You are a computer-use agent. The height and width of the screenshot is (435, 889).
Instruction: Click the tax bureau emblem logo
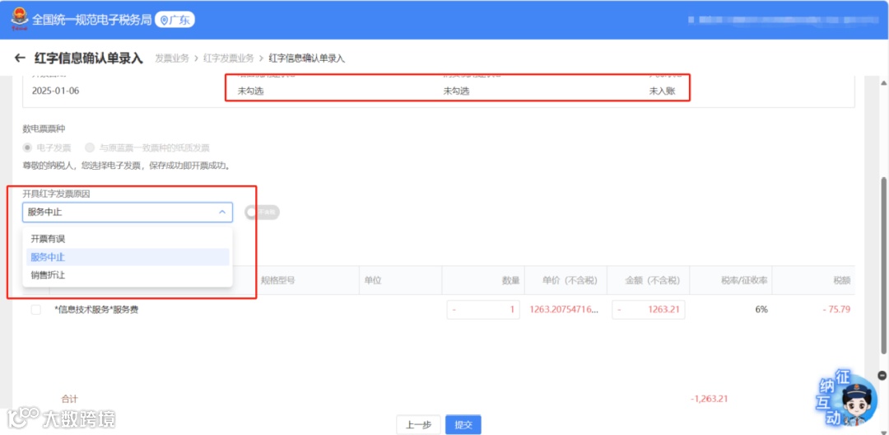point(20,20)
